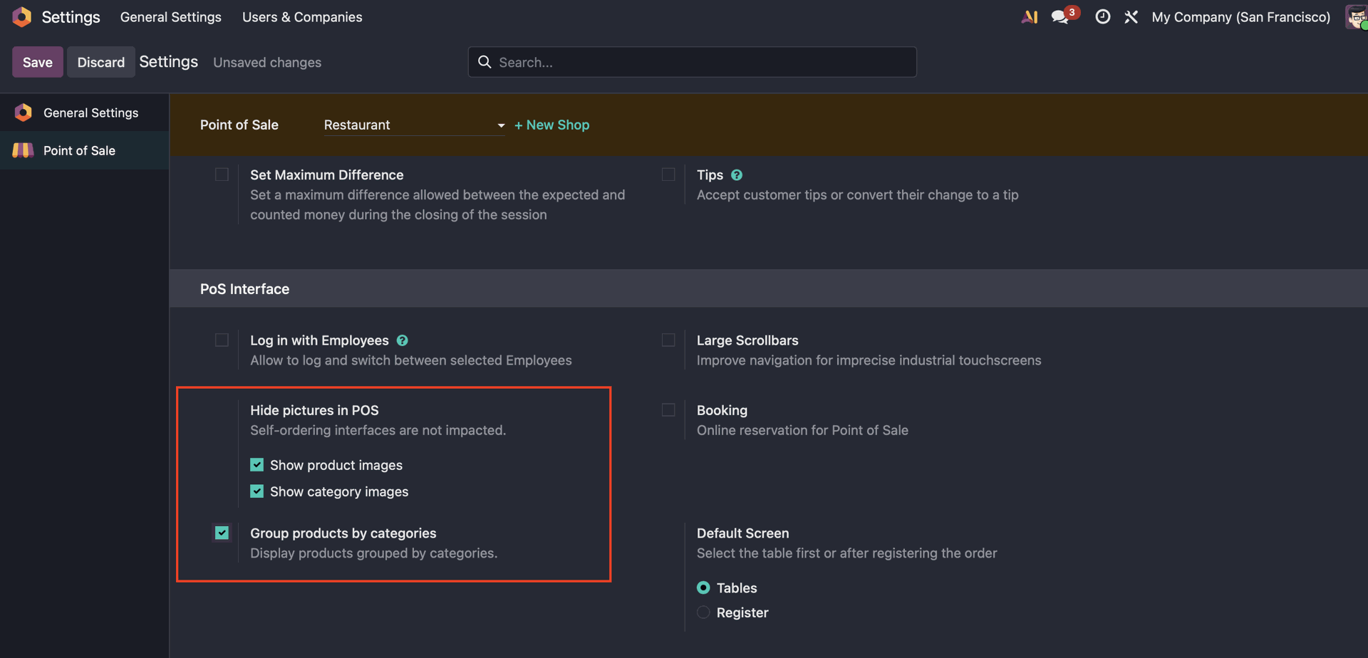Open the Users & Companies menu
The width and height of the screenshot is (1368, 658).
tap(302, 17)
